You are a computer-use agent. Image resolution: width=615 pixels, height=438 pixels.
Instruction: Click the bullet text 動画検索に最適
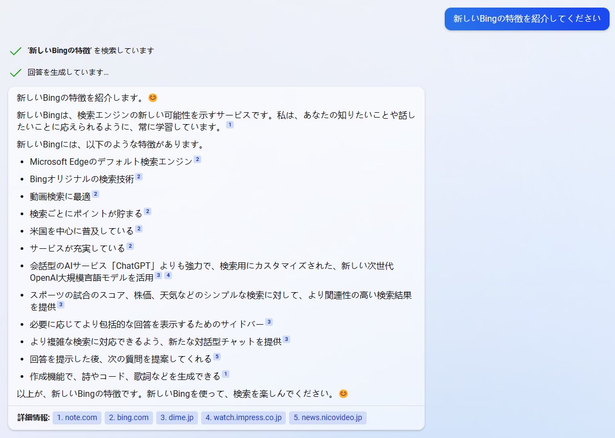click(60, 196)
